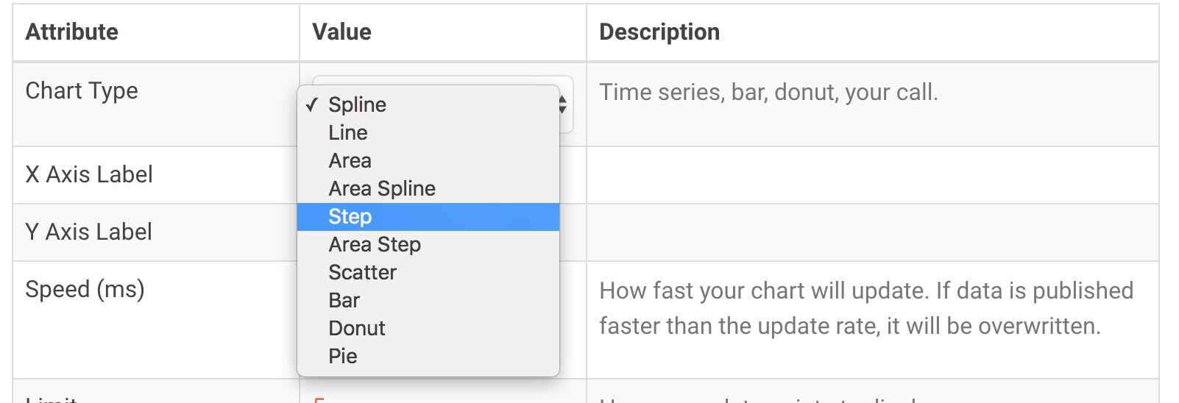
Task: Click the Chart Type attribute label
Action: click(x=82, y=91)
